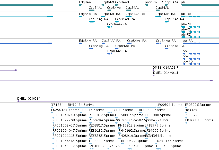Click EST EP03226.3prime
Viewport: 219px width, 150px height.
click(x=198, y=105)
